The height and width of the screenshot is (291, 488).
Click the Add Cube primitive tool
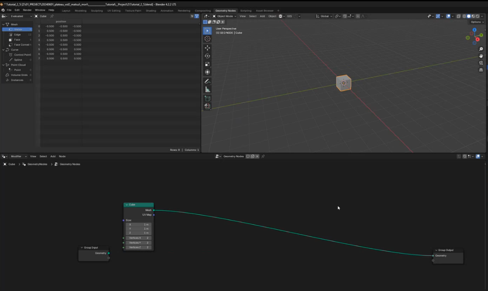(x=207, y=98)
